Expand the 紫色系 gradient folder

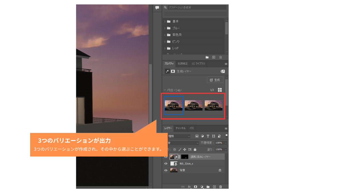pyautogui.click(x=165, y=35)
